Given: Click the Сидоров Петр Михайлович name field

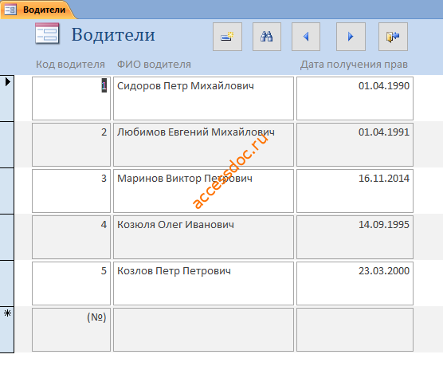Looking at the screenshot, I should (x=203, y=98).
